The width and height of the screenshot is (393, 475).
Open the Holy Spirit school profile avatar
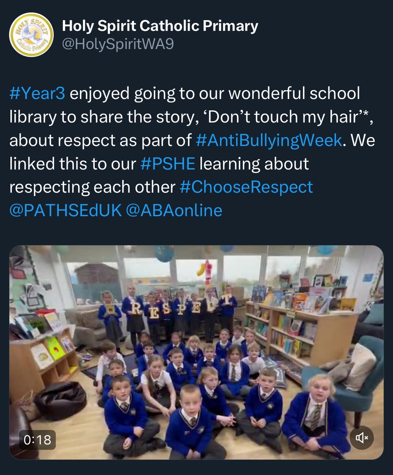coord(31,34)
